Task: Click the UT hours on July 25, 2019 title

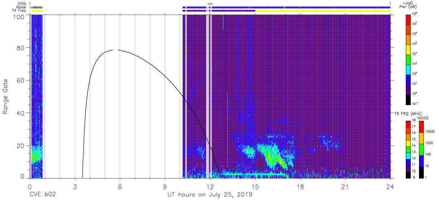Action: (210, 195)
